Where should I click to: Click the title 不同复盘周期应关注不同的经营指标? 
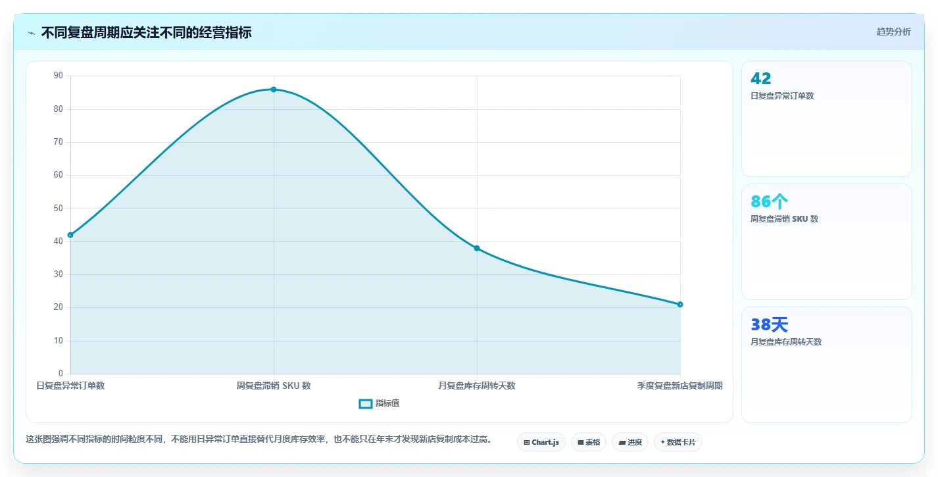point(146,32)
